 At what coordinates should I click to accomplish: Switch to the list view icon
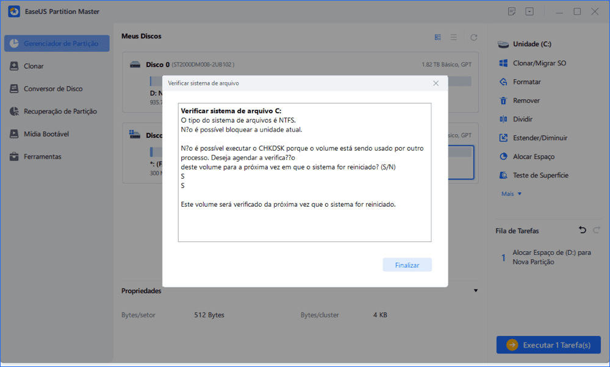click(454, 37)
